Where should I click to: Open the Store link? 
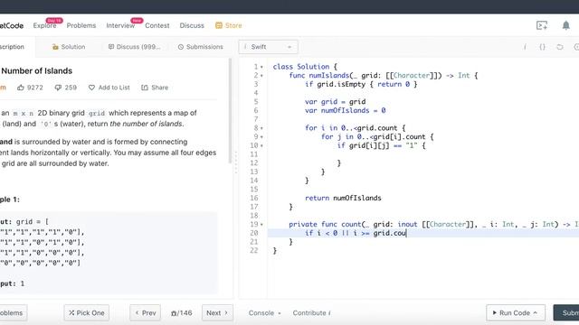tap(229, 25)
